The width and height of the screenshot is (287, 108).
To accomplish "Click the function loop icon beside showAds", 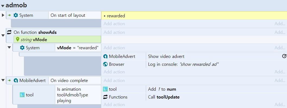I will click(9, 32).
